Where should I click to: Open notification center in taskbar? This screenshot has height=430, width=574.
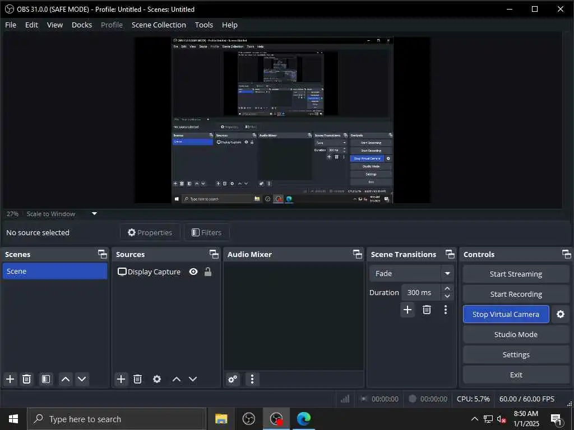[x=557, y=419]
